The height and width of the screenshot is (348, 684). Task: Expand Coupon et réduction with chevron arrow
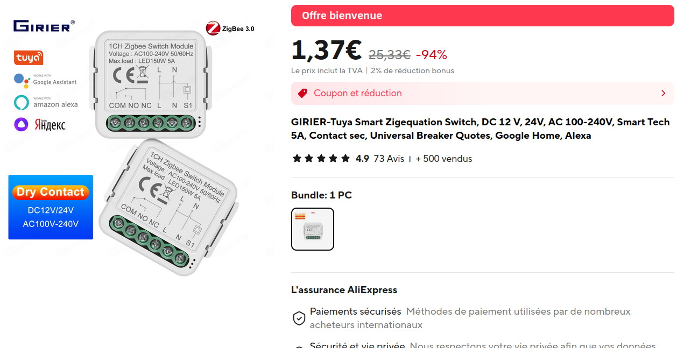click(663, 93)
